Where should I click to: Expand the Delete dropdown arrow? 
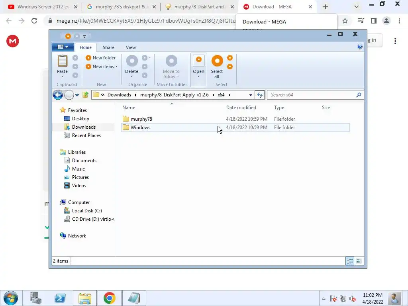(x=131, y=76)
